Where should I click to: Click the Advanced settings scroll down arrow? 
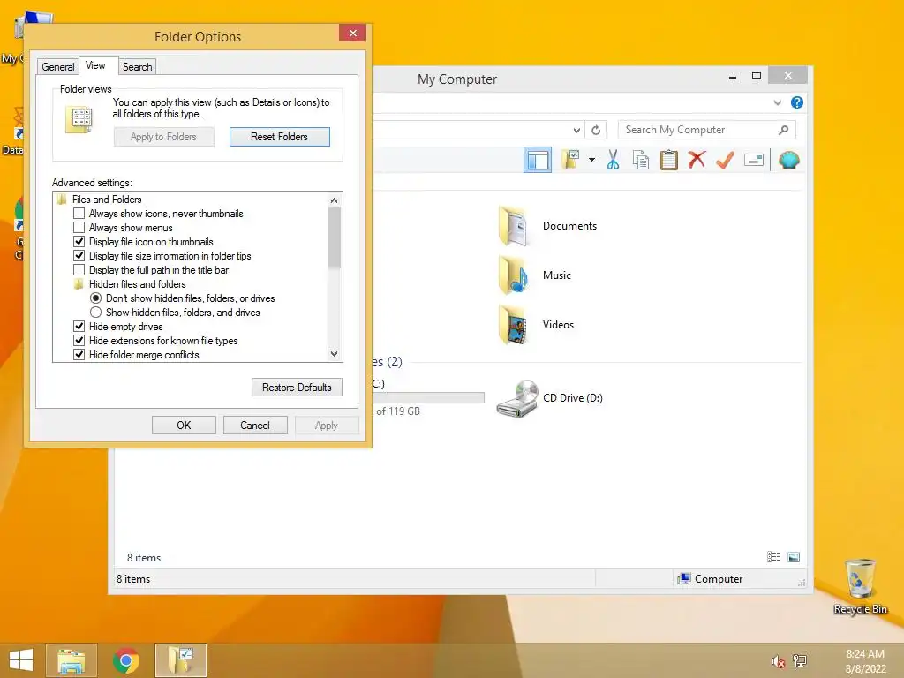click(x=334, y=354)
